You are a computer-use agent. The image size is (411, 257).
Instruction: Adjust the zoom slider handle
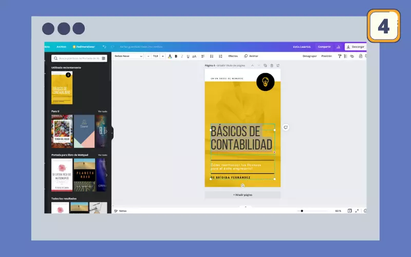[302, 211]
